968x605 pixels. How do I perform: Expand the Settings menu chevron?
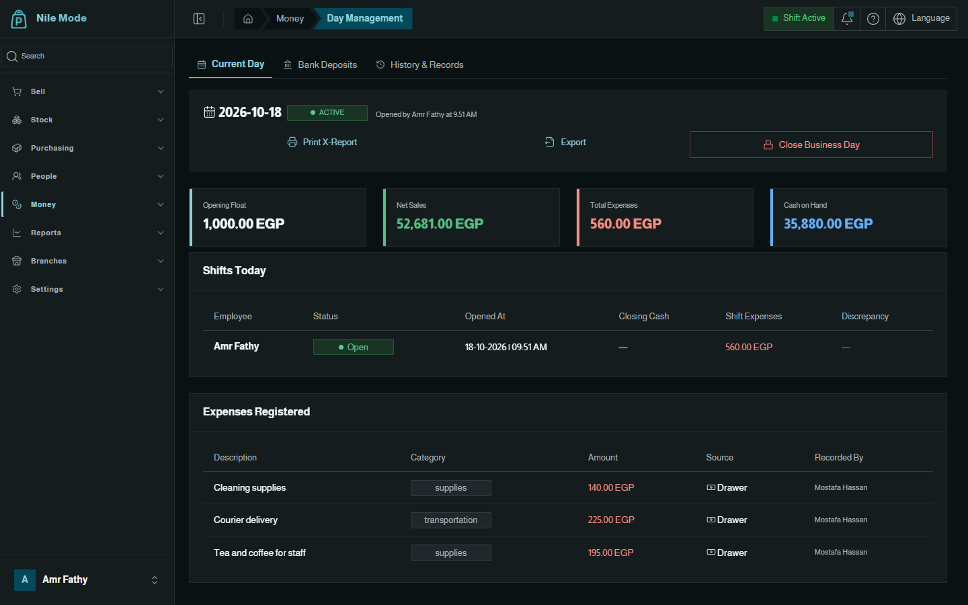(161, 289)
